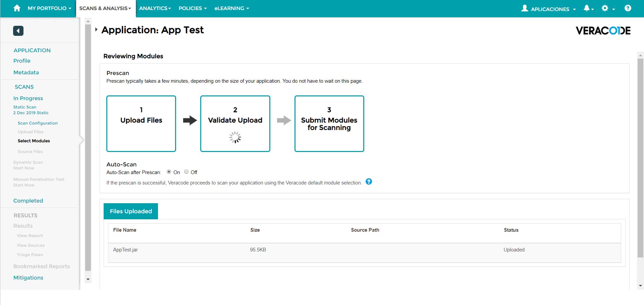This screenshot has width=644, height=305.
Task: Open Scan Configuration link
Action: click(x=38, y=123)
